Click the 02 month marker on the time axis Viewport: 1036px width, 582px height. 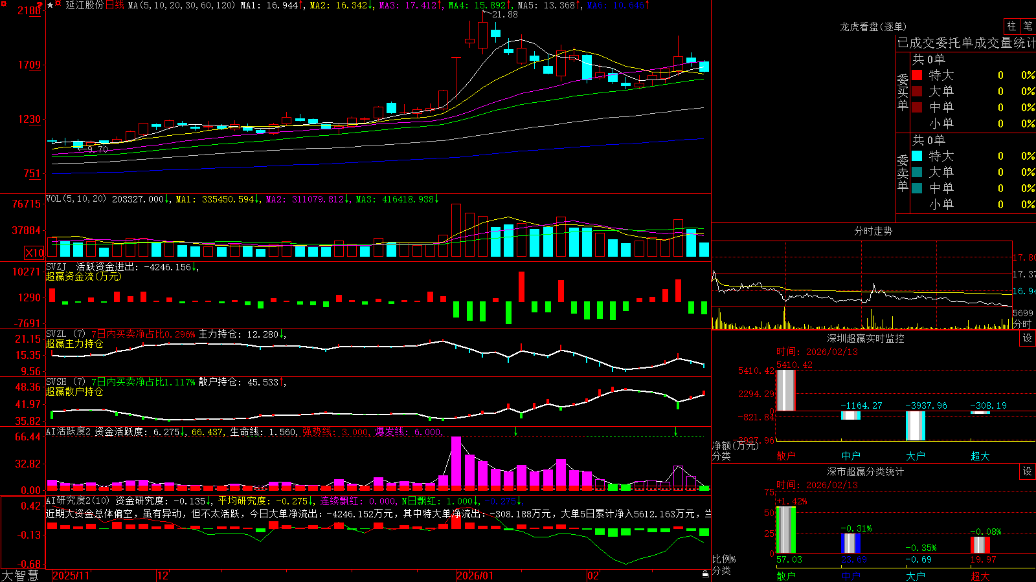click(x=593, y=576)
